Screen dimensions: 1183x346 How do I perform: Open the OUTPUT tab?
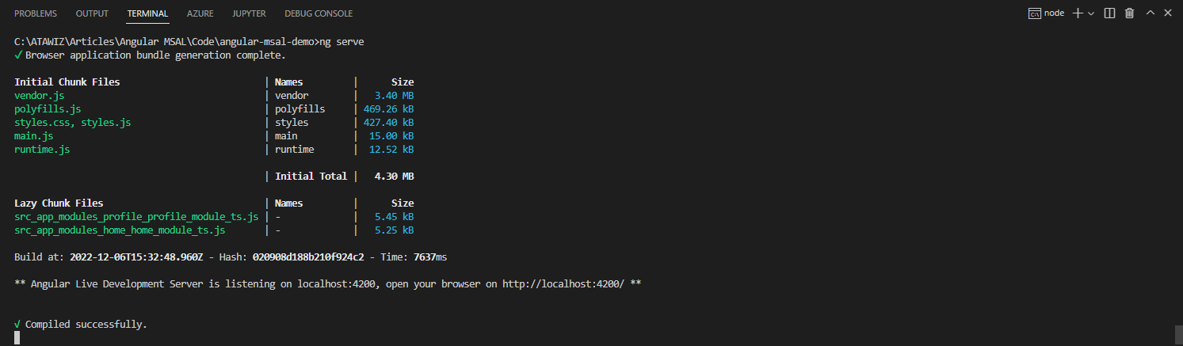(92, 13)
